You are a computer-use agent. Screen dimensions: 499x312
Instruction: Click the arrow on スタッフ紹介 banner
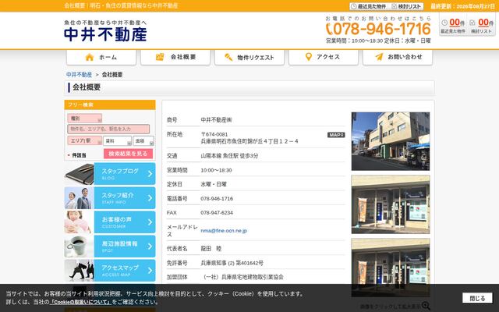150,198
